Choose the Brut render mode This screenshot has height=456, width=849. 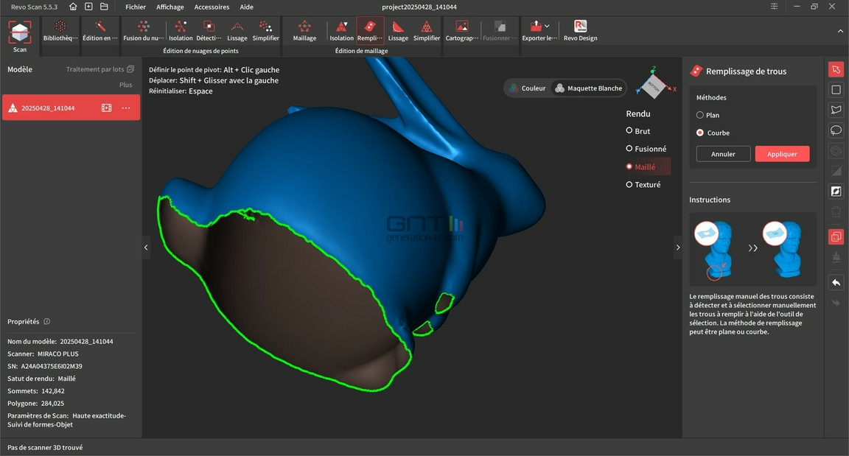[x=637, y=131]
